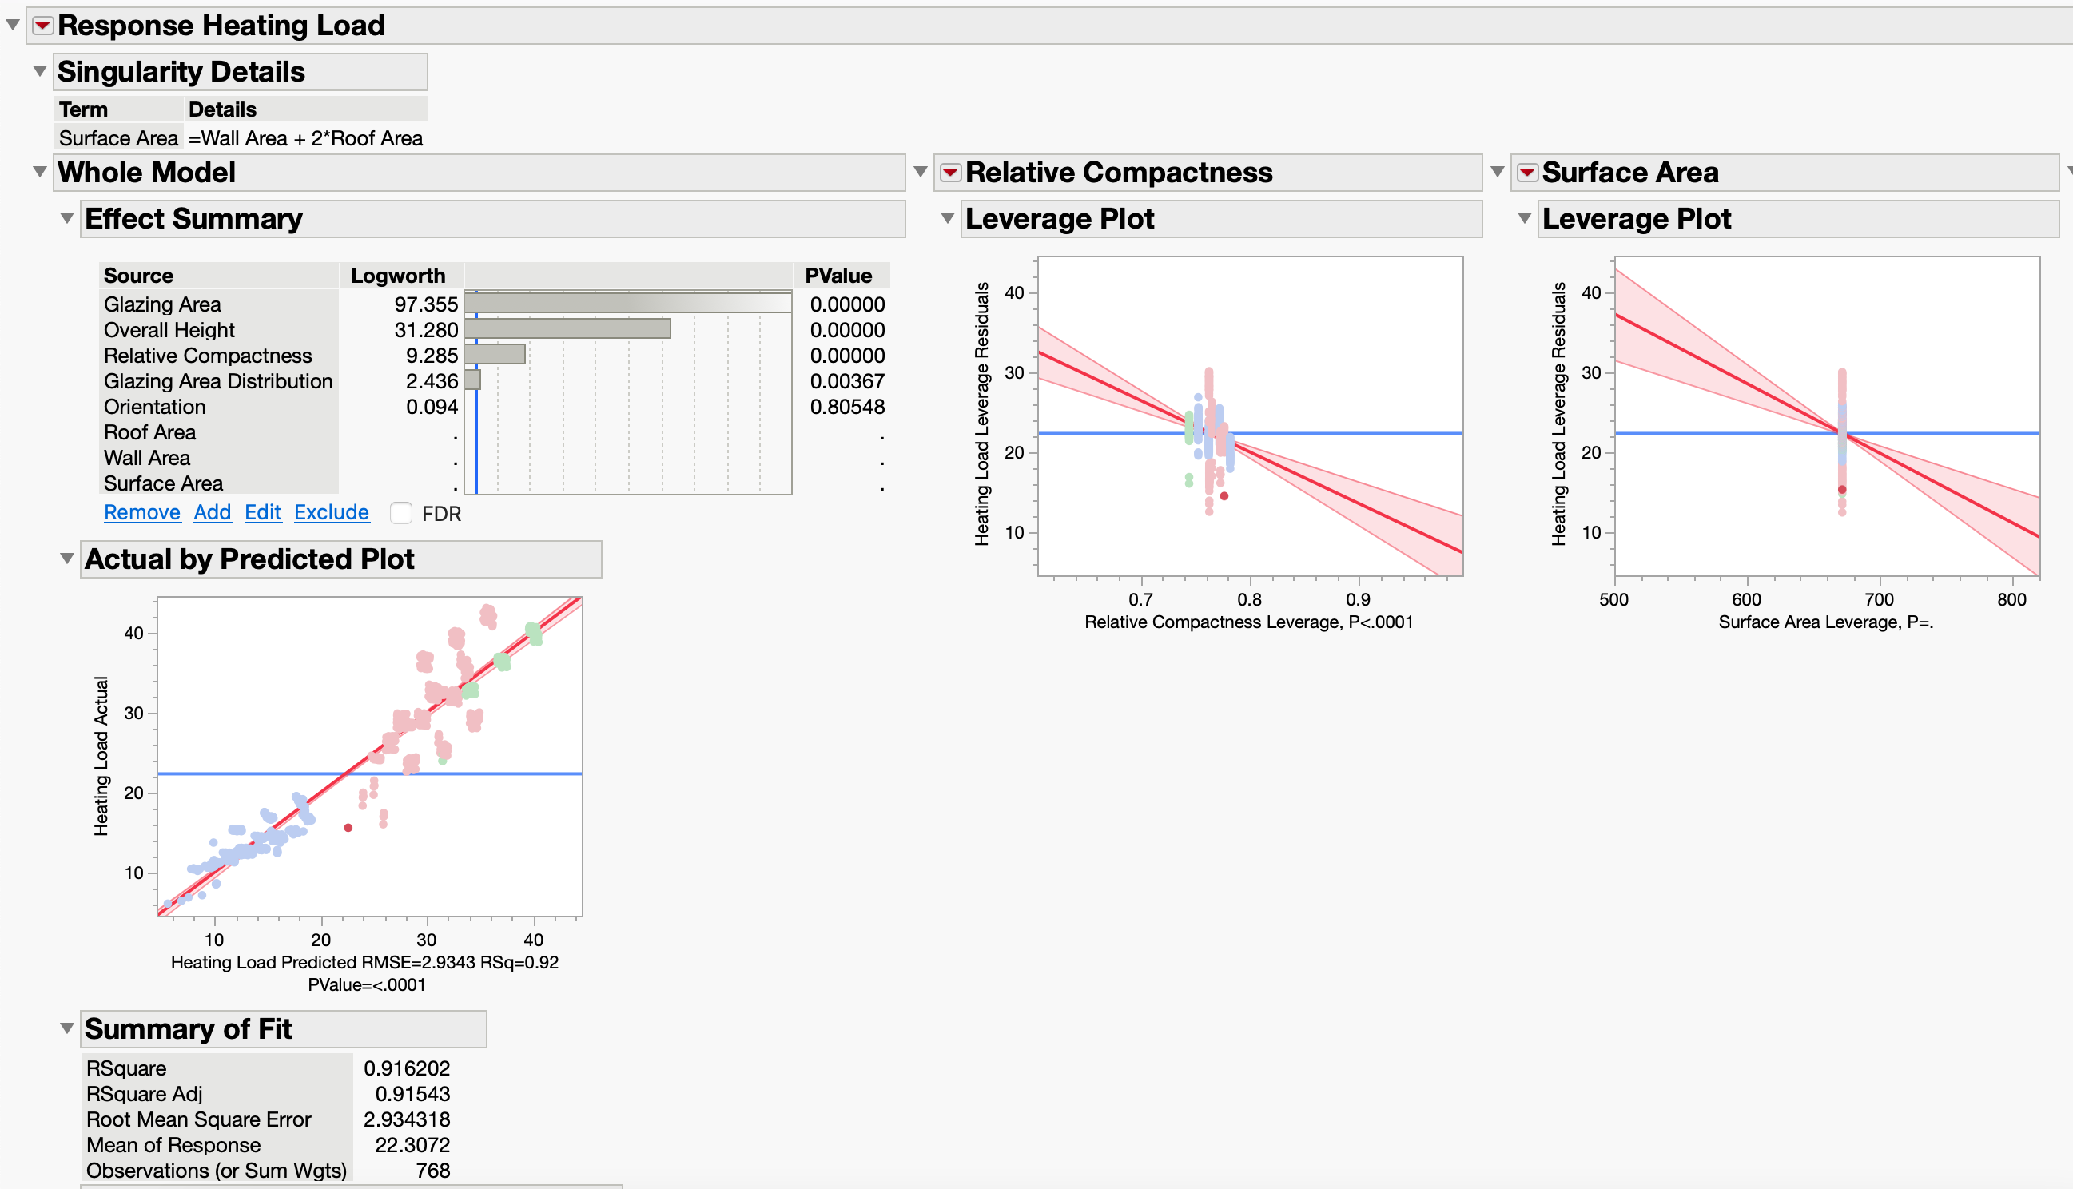The image size is (2073, 1189).
Task: Open the red triangle menu at the right edge
Action: pos(2068,170)
